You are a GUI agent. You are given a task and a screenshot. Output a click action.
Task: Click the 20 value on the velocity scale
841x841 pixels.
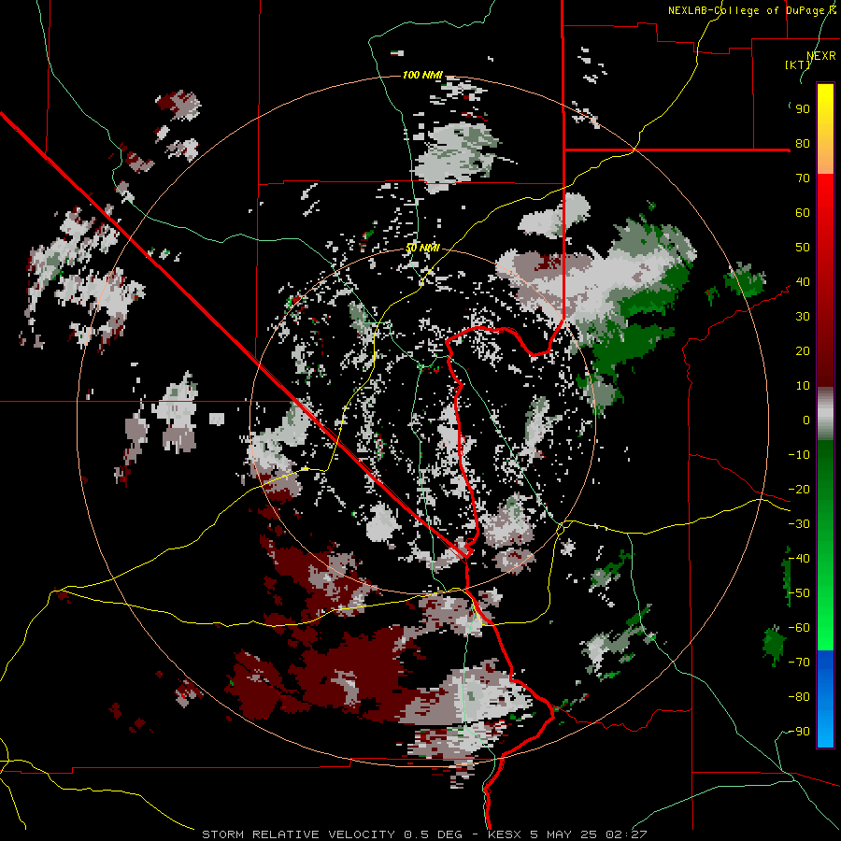803,351
